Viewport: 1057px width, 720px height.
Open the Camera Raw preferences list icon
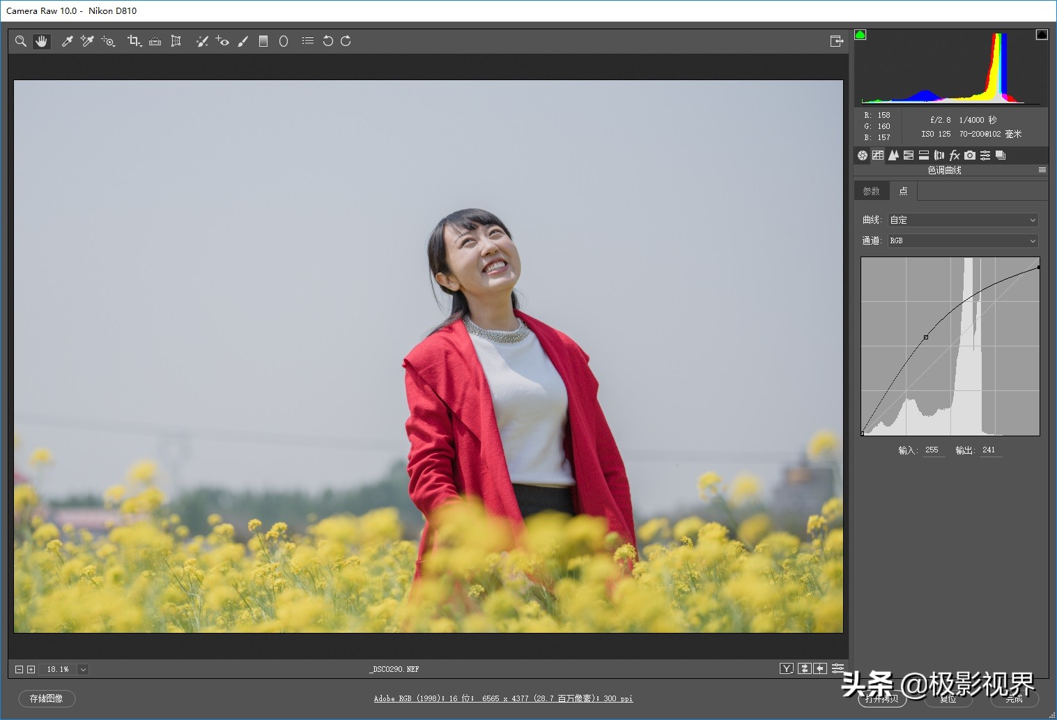[307, 41]
